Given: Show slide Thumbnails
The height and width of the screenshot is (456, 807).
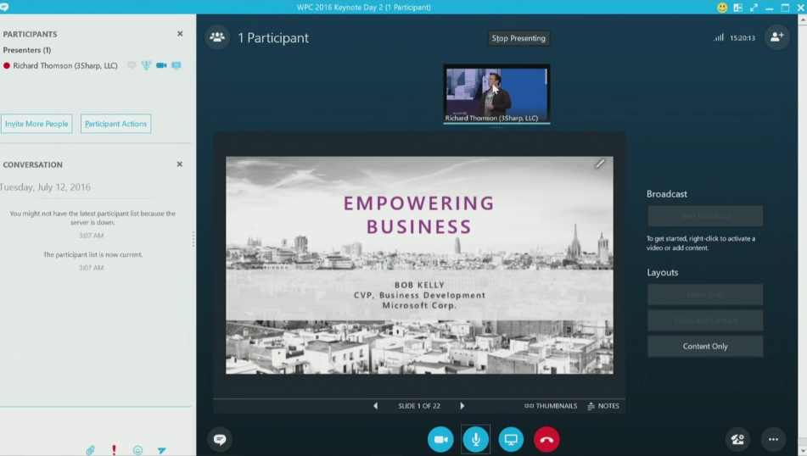Looking at the screenshot, I should [551, 406].
